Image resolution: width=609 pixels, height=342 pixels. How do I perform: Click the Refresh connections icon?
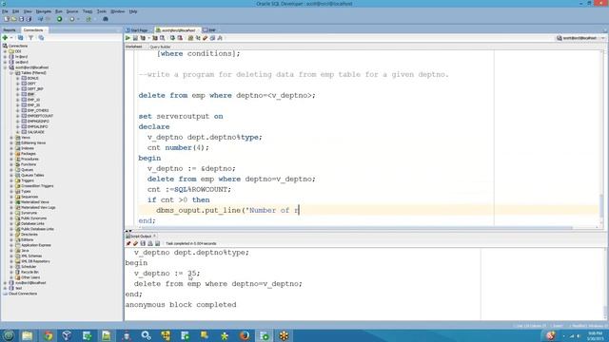20,38
